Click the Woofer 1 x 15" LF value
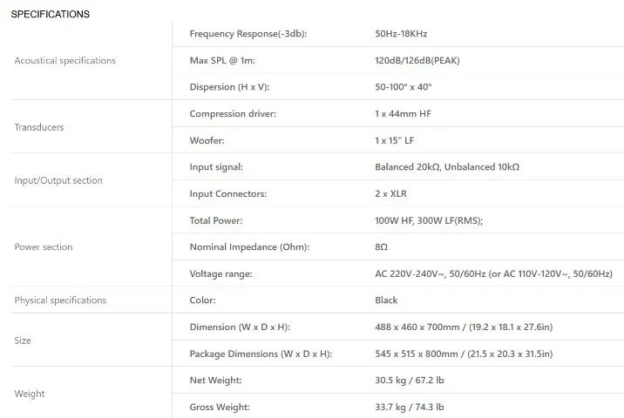 (395, 140)
